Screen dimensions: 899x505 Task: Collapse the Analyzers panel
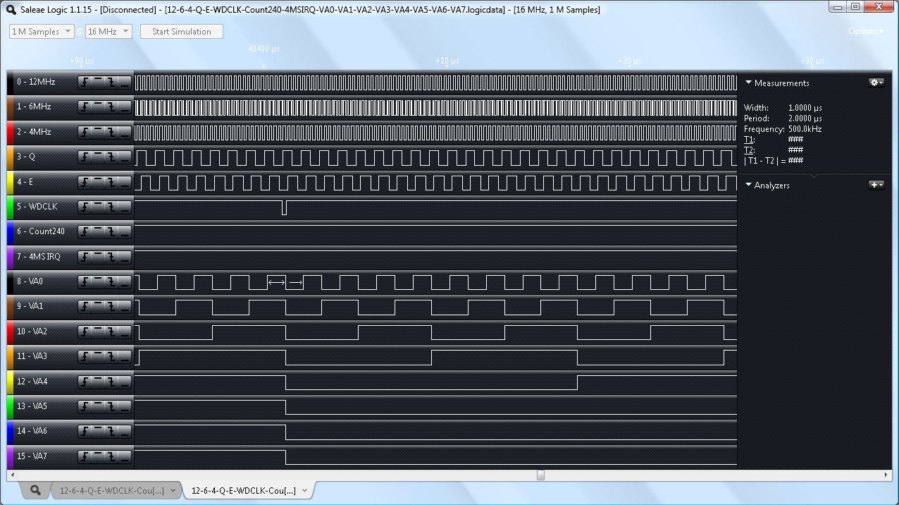pos(748,185)
